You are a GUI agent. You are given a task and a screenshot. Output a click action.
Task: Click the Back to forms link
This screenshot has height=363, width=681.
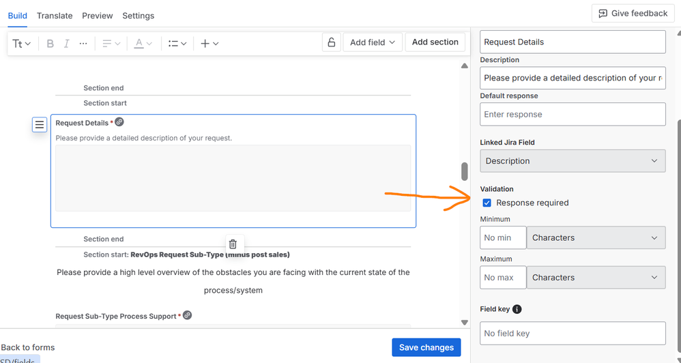click(28, 347)
